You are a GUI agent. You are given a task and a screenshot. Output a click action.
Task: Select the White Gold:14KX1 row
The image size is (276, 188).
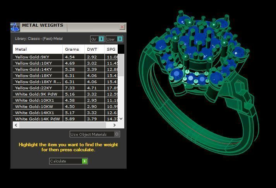(x=65, y=113)
